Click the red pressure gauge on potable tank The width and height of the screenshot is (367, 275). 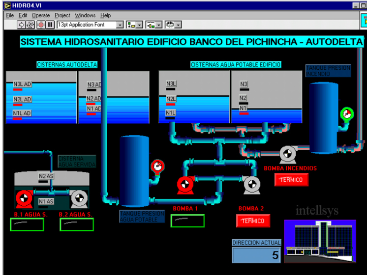157,166
